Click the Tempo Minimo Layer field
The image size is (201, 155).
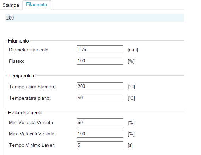pyautogui.click(x=100, y=145)
